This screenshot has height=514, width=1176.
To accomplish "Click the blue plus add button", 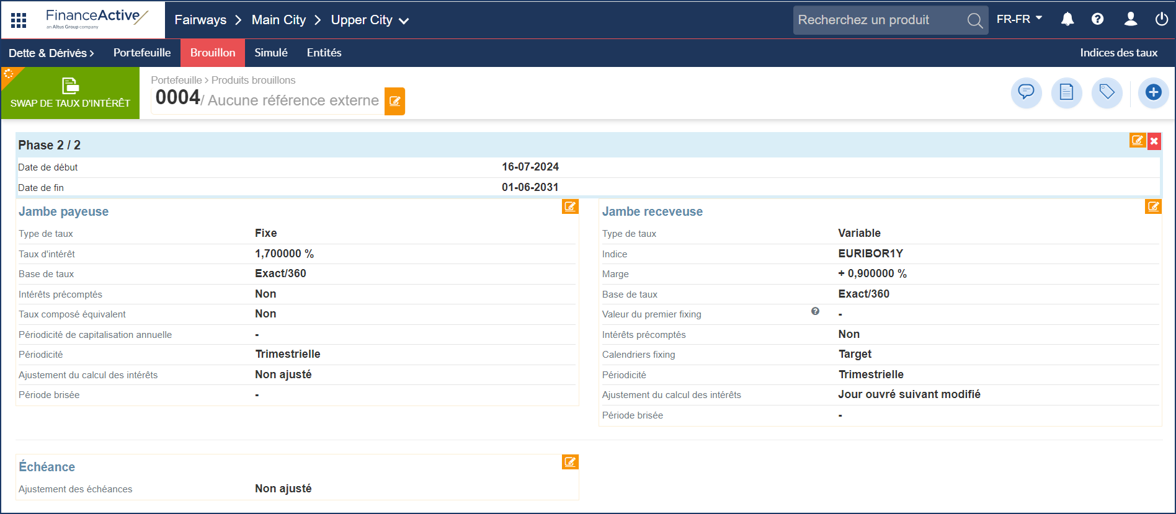I will click(x=1153, y=93).
